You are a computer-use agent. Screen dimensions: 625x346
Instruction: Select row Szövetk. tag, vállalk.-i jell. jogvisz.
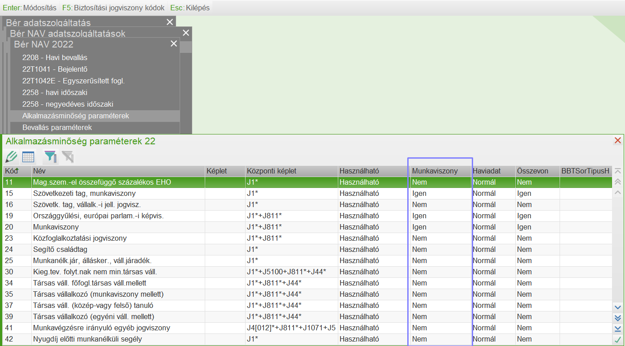[307, 205]
